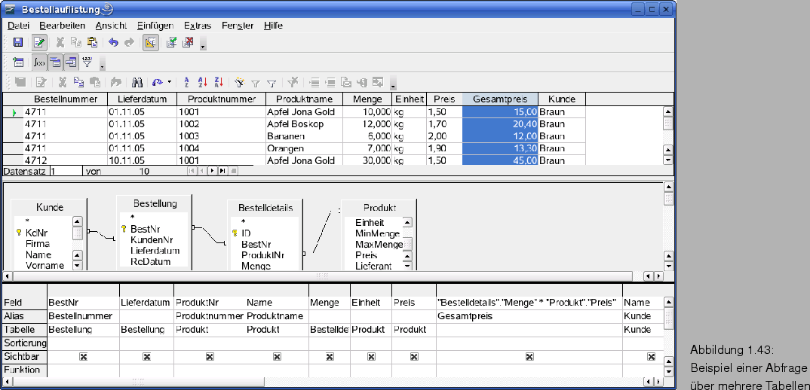This screenshot has width=810, height=390.
Task: Open the Ansicht menu
Action: click(111, 26)
